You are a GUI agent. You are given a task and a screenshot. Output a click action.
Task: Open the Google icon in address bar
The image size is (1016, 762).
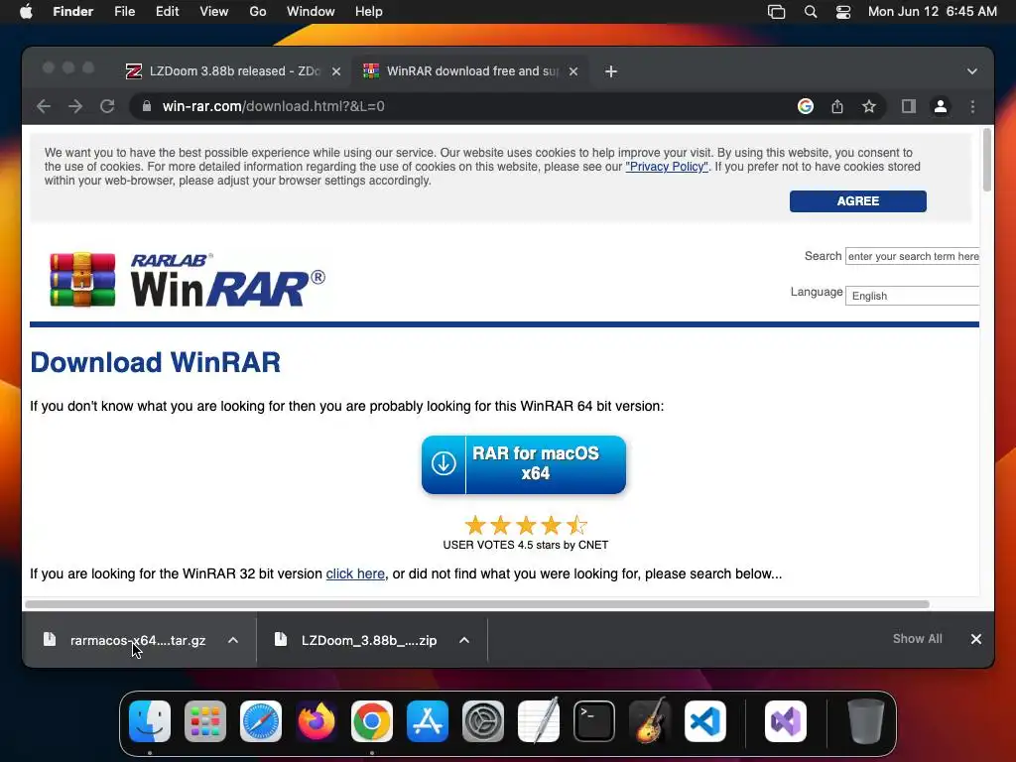point(806,106)
